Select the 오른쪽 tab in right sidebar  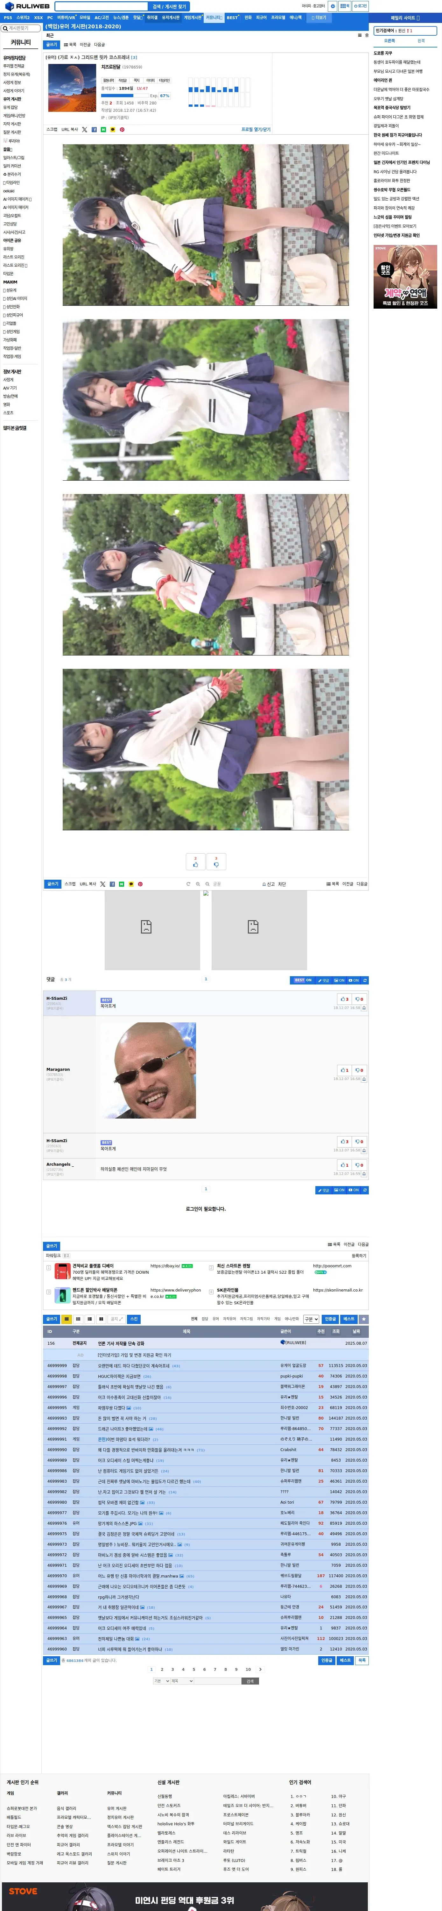(389, 41)
